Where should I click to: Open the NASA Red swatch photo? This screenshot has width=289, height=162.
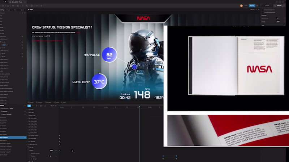[x=228, y=130]
